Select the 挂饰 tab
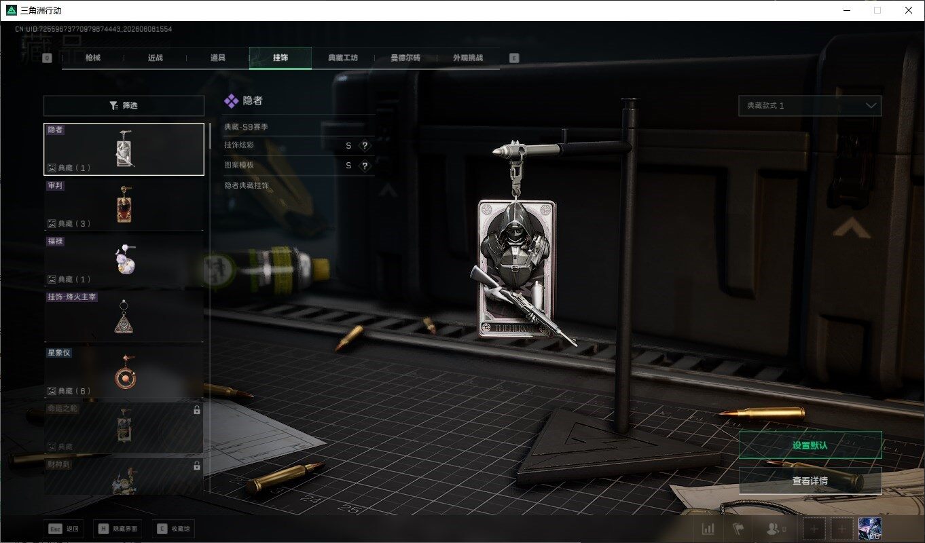Screen dimensions: 925x543 pyautogui.click(x=280, y=58)
